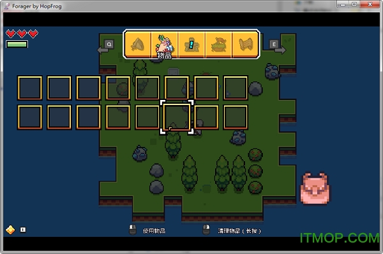Click the Forager window title icon
The image size is (383, 254).
pos(7,6)
